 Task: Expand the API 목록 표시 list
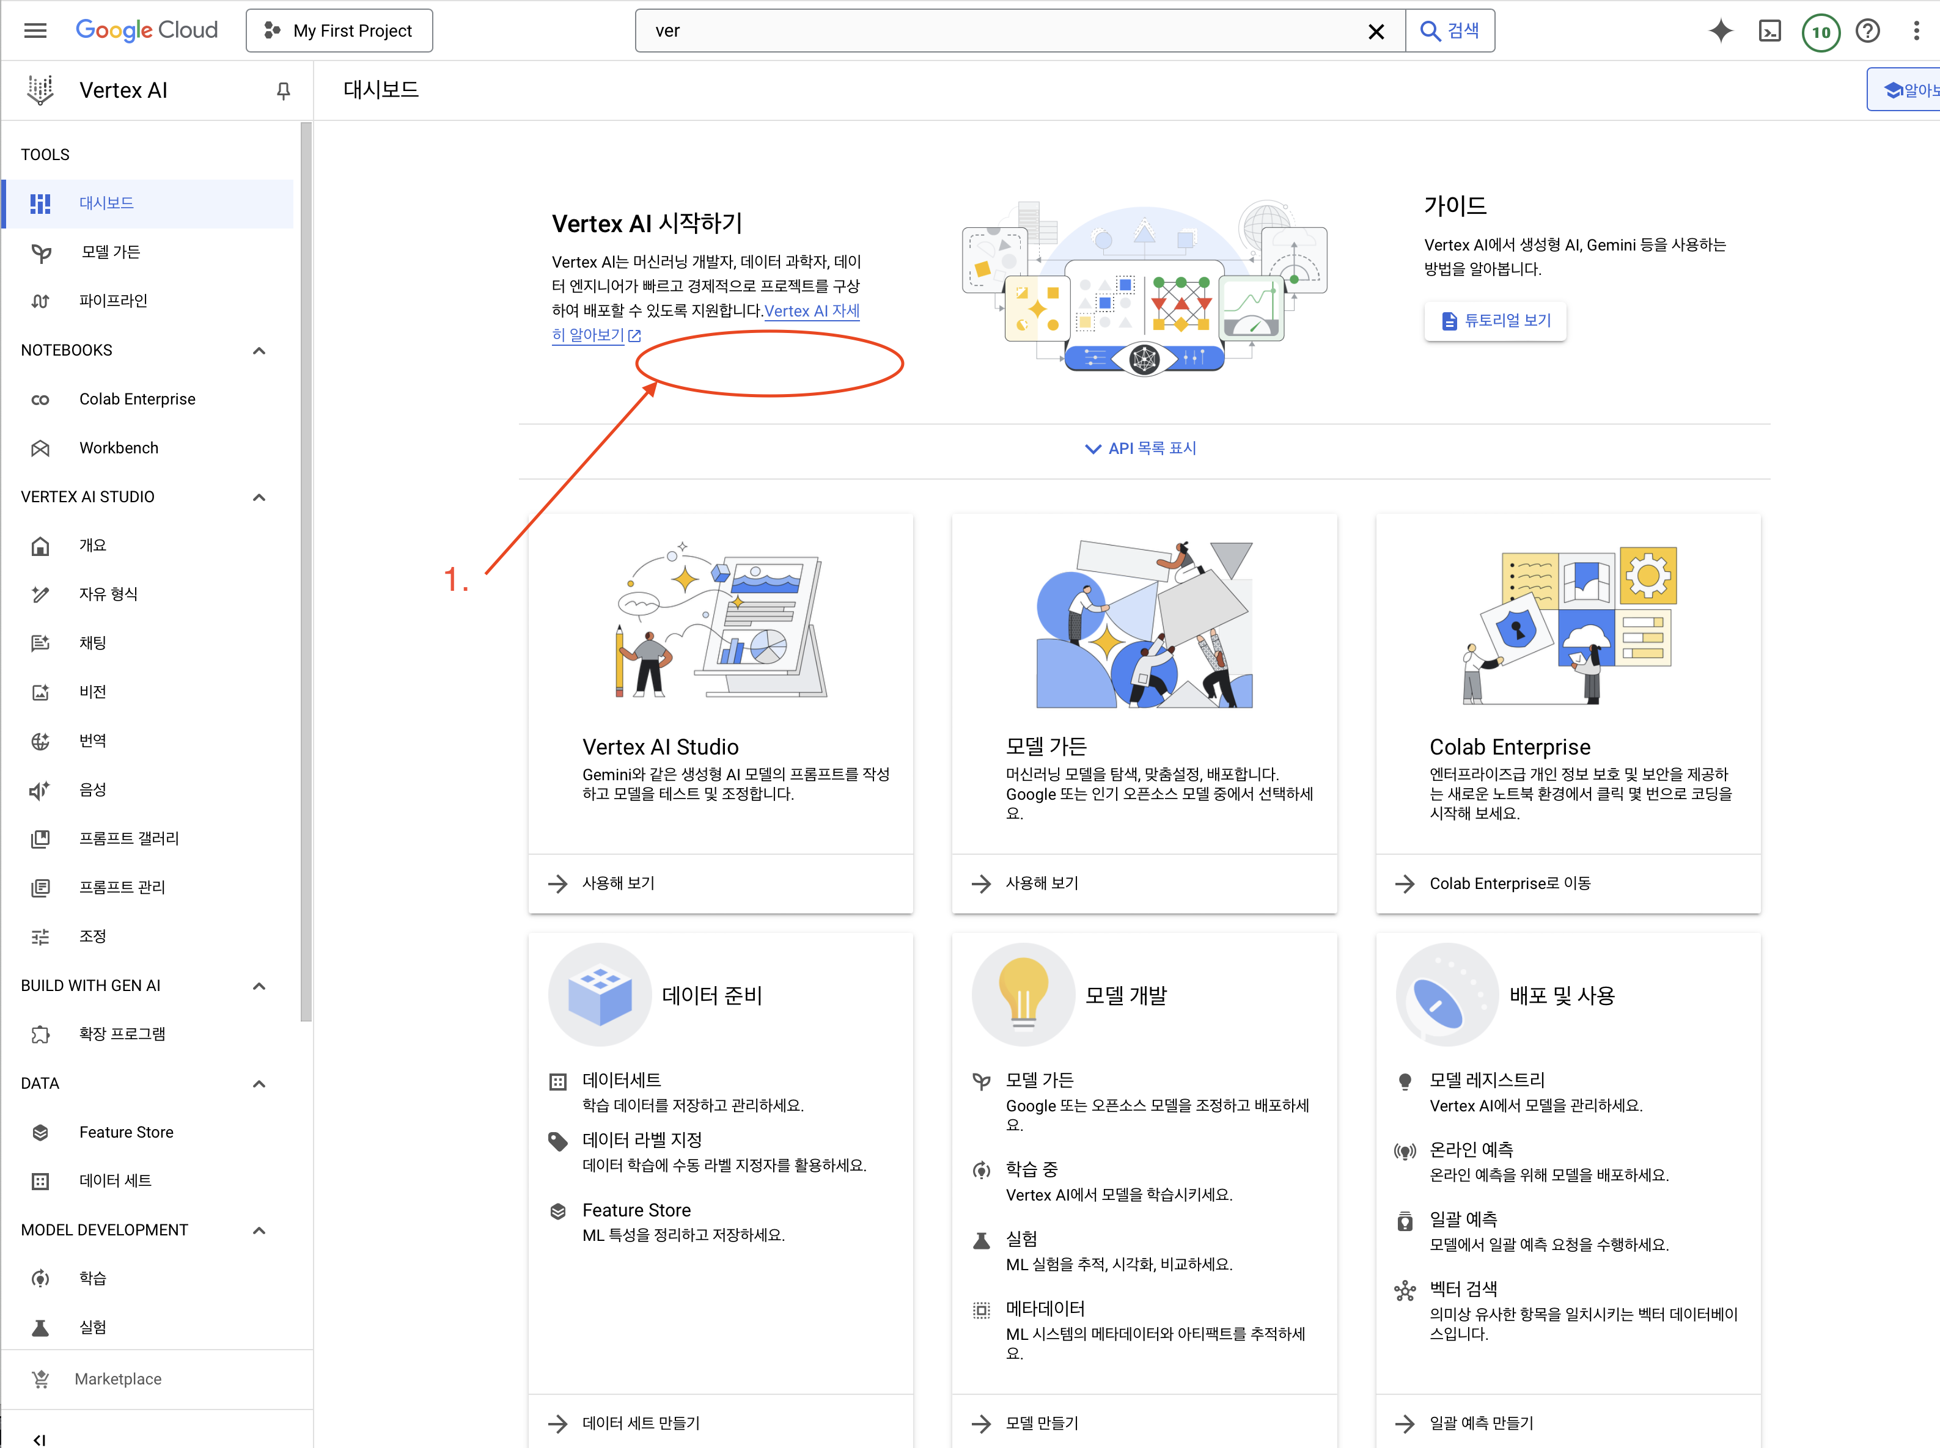click(1141, 448)
